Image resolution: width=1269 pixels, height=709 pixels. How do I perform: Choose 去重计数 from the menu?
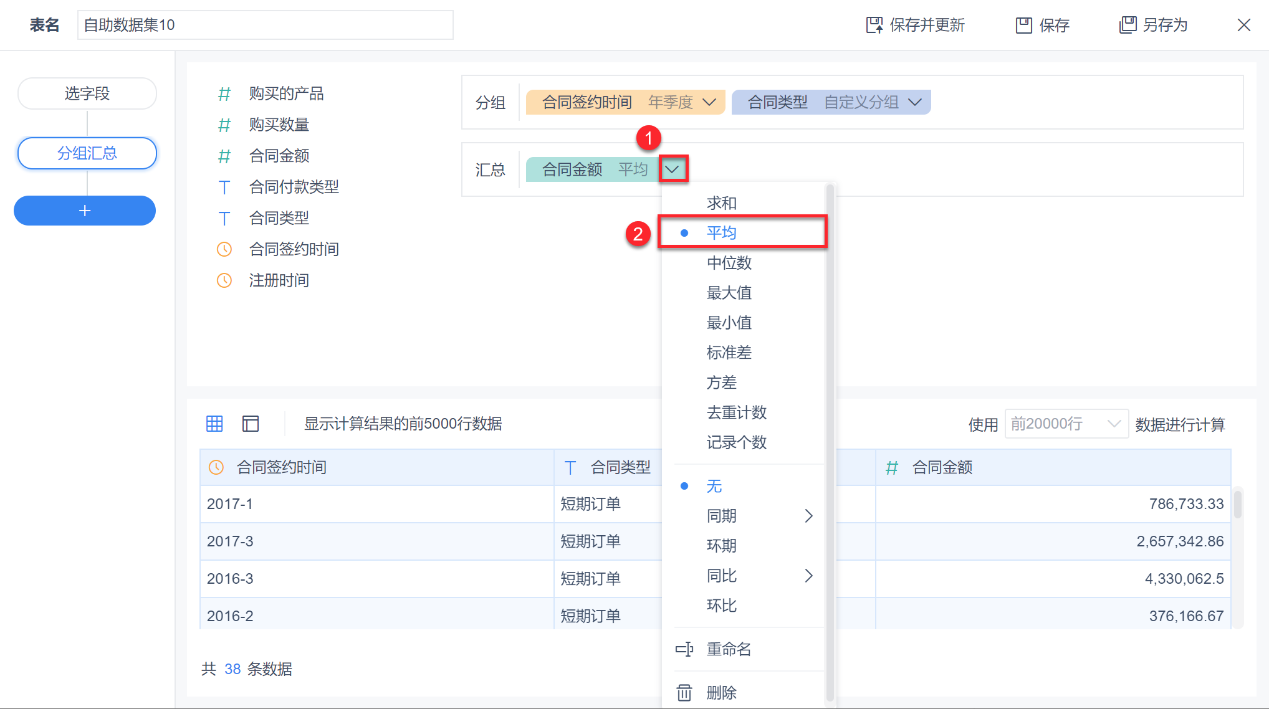(x=736, y=412)
